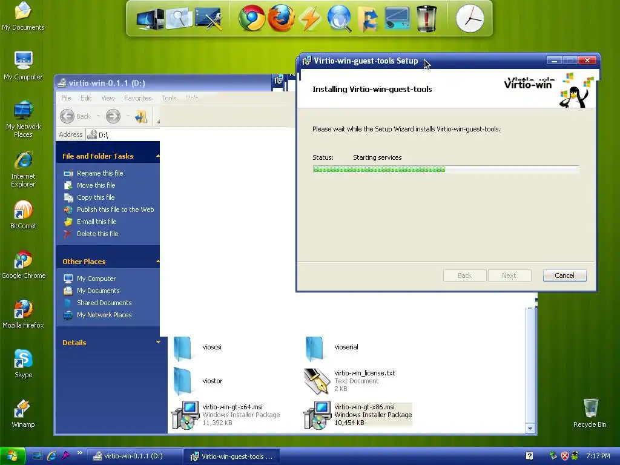Open My Computer desktop icon
This screenshot has width=620, height=465.
click(23, 65)
